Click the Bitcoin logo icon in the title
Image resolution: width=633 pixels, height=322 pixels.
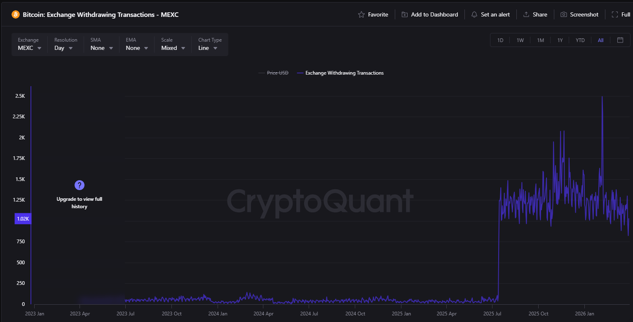coord(16,14)
